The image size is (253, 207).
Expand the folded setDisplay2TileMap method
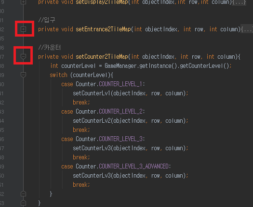coord(24,2)
